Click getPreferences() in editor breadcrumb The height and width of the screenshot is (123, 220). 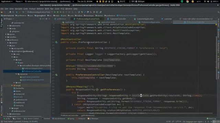coord(88,115)
